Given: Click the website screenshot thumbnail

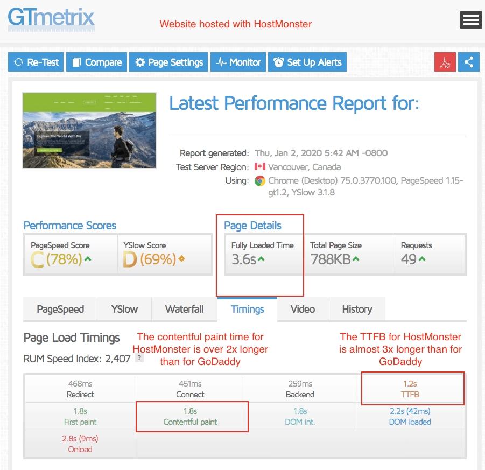Looking at the screenshot, I should pyautogui.click(x=89, y=131).
